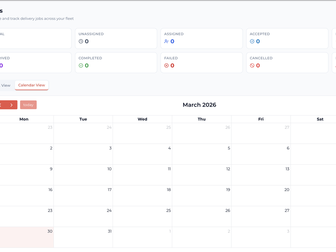336x252 pixels.
Task: Click Thursday, March 19 on the calendar
Action: tap(202, 196)
